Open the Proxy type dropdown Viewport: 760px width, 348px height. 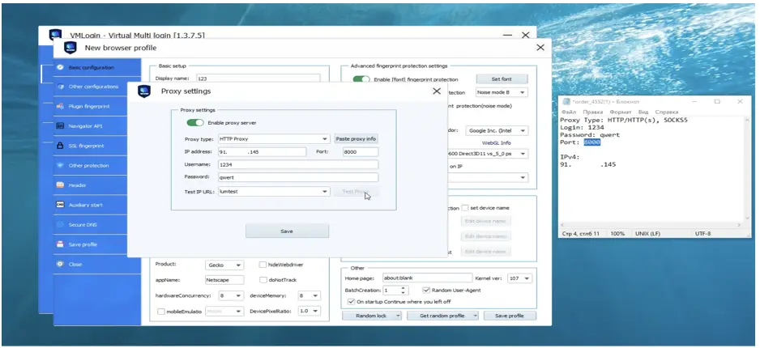point(274,139)
